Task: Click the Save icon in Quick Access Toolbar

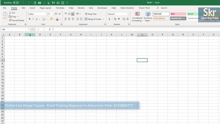Action: [x=63, y=3]
